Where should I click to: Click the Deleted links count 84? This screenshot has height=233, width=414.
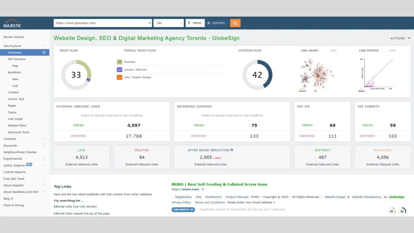click(x=142, y=157)
